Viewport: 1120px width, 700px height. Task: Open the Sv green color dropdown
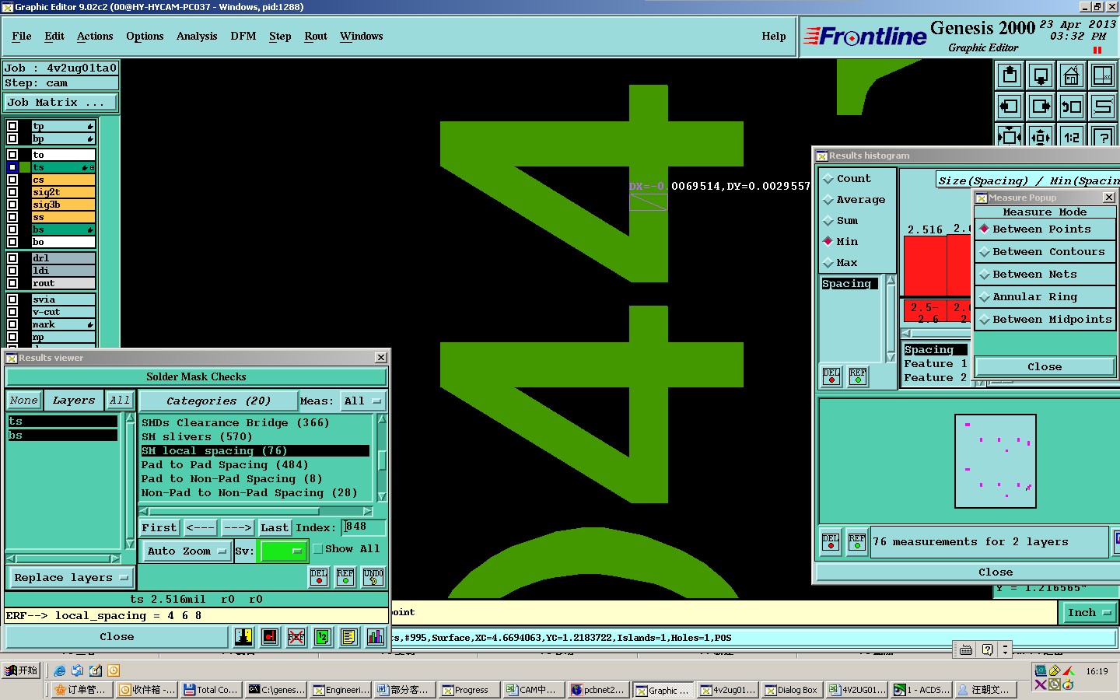tap(282, 551)
